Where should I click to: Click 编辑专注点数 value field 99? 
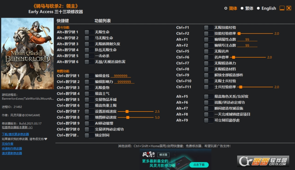[247, 45]
